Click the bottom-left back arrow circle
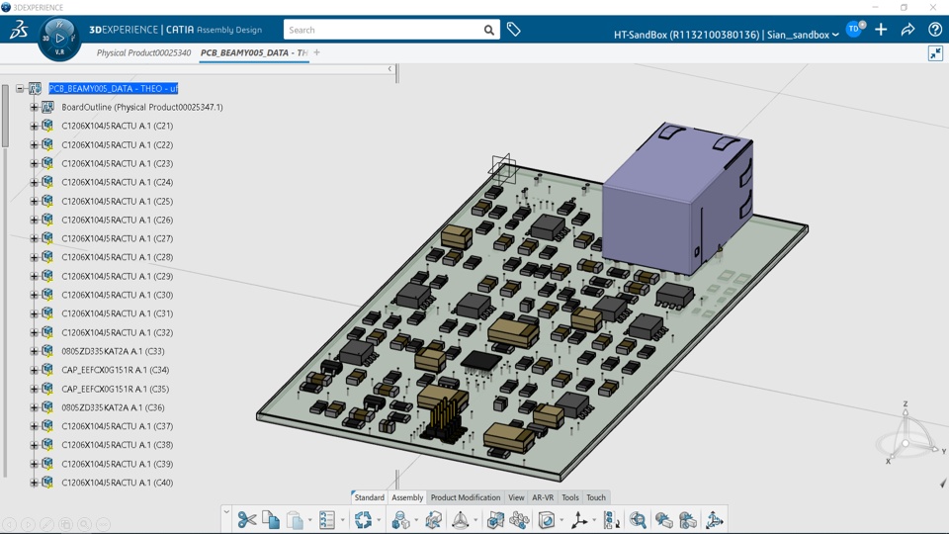Image resolution: width=949 pixels, height=534 pixels. (9, 524)
